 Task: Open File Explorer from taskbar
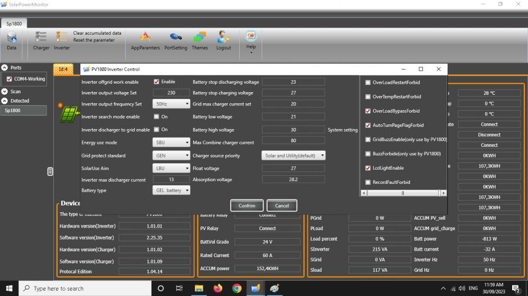[x=199, y=288]
